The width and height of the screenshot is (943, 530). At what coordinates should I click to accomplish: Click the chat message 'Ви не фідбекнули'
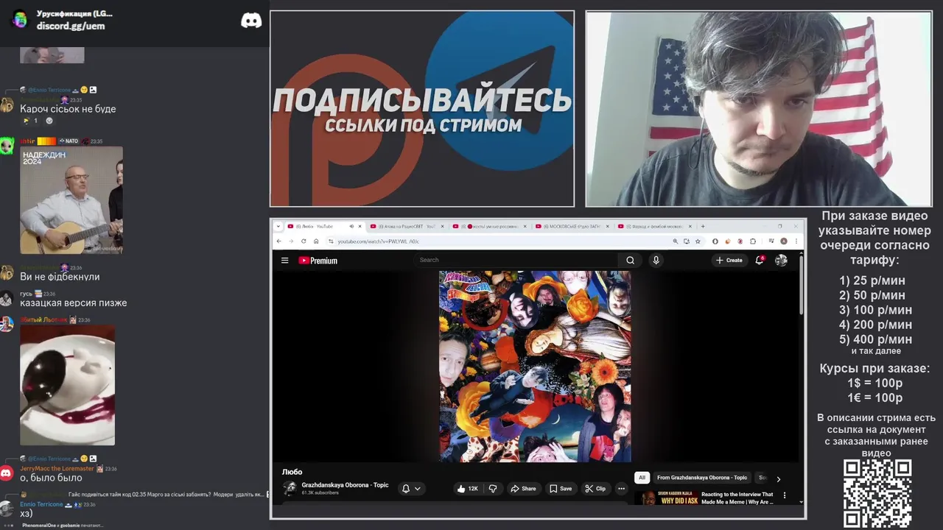60,277
